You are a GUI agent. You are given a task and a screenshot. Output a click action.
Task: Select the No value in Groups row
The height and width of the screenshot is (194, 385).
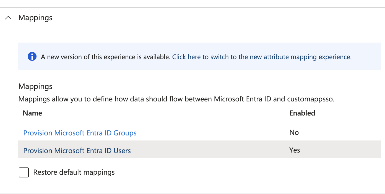point(294,133)
